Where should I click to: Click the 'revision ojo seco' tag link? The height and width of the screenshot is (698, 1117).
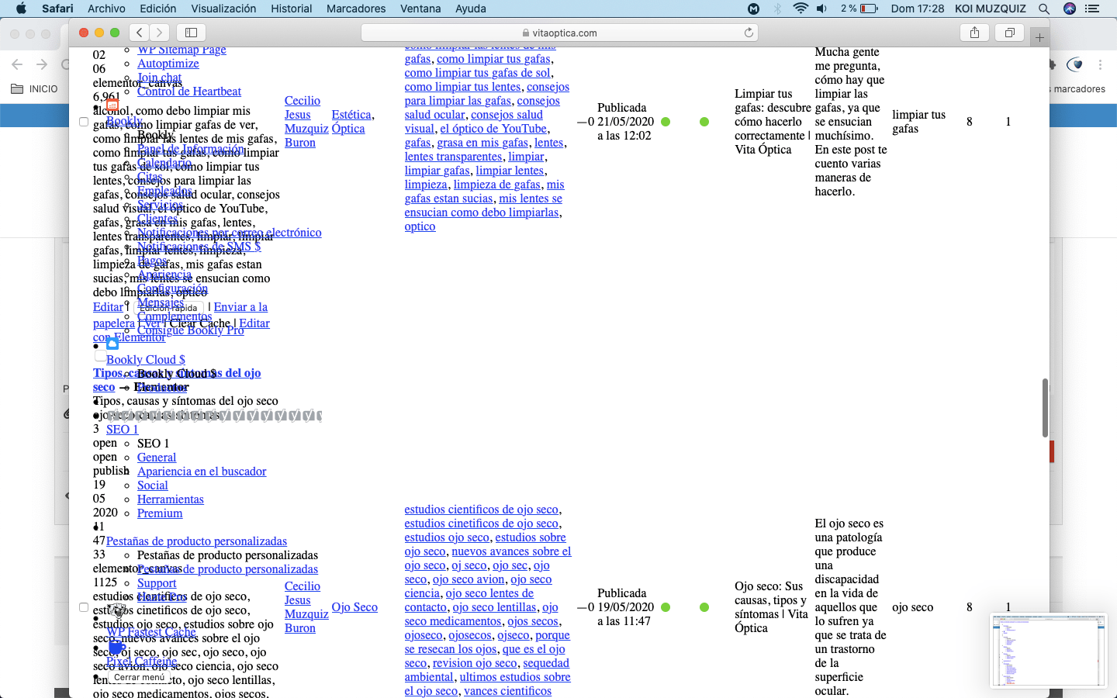click(x=475, y=663)
